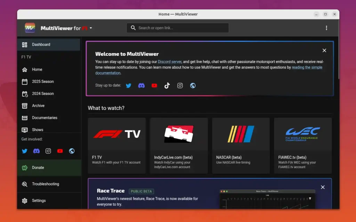Open Troubleshooting from the sidebar
This screenshot has width=356, height=222.
(x=45, y=184)
